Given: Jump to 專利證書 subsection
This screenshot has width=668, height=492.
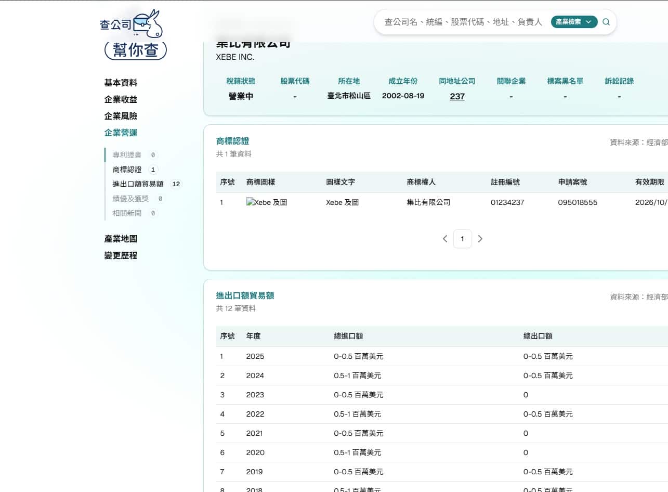Looking at the screenshot, I should (x=127, y=155).
